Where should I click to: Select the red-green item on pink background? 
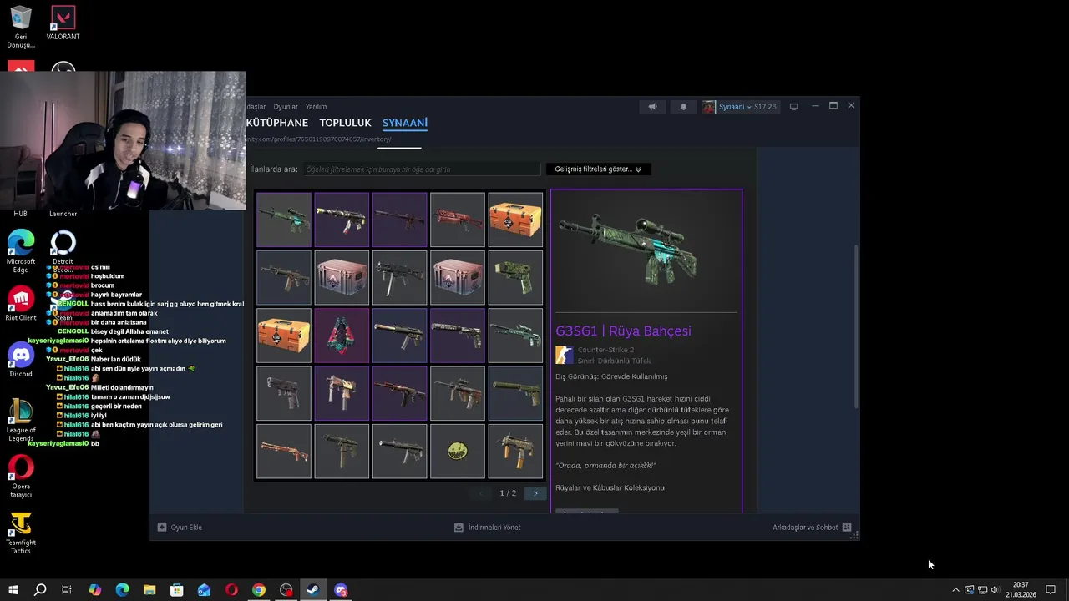tap(342, 336)
